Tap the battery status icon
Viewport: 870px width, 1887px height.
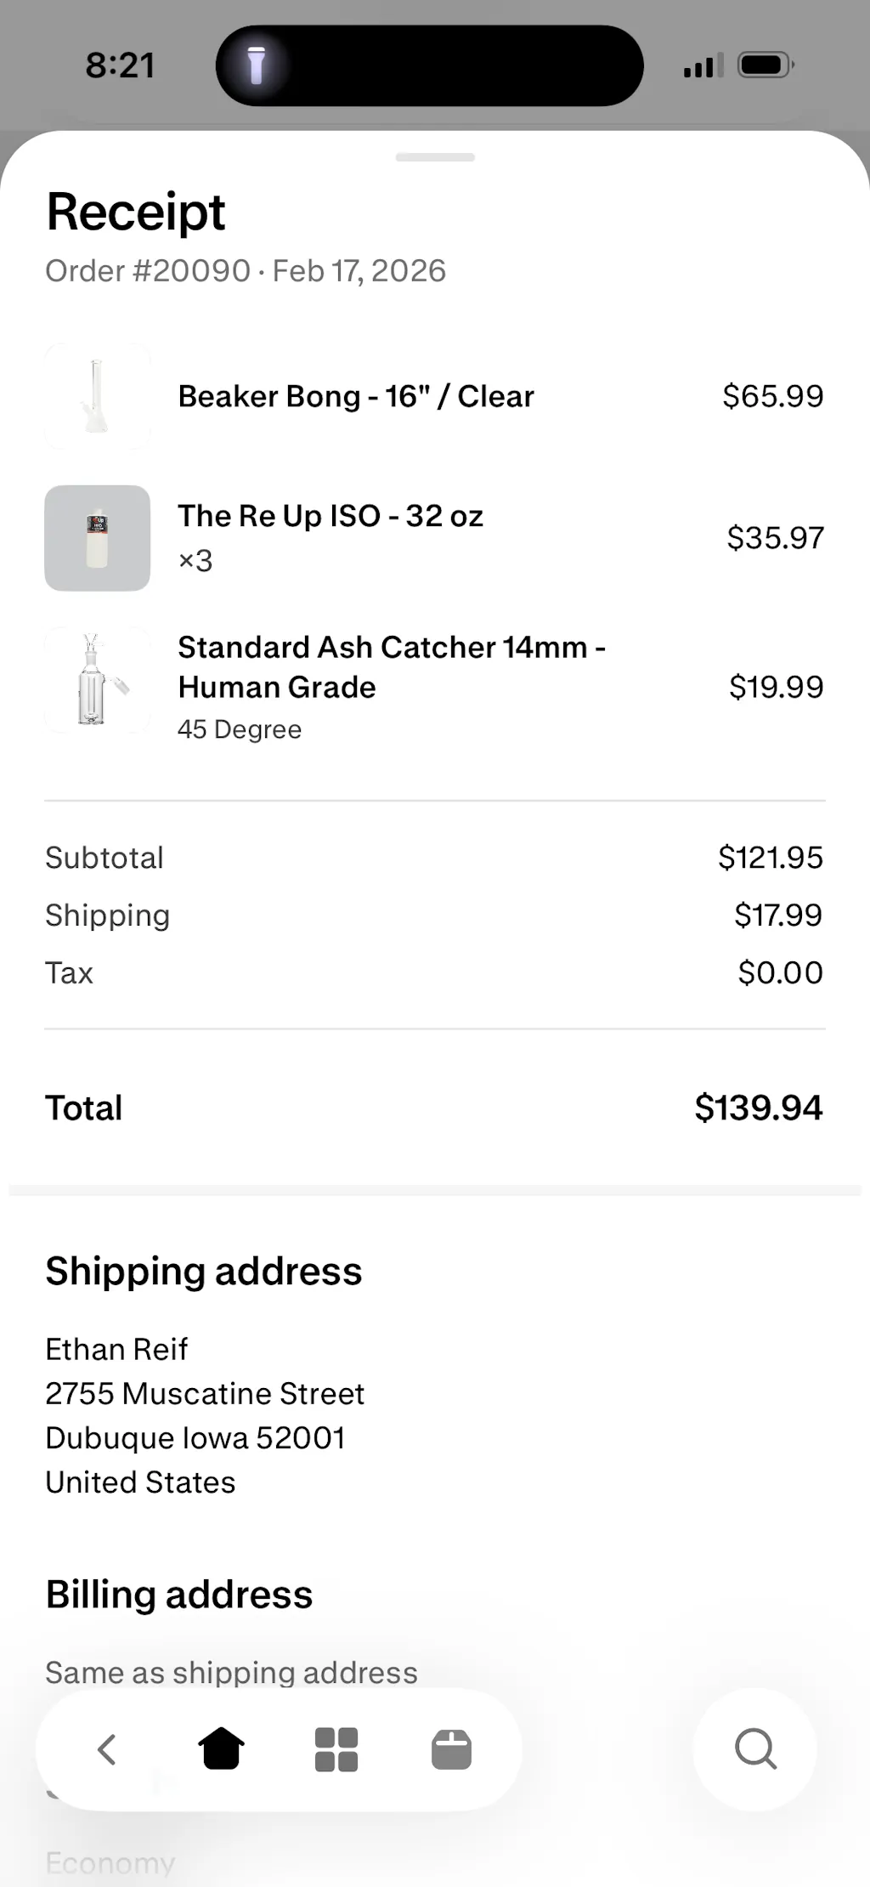(x=765, y=65)
